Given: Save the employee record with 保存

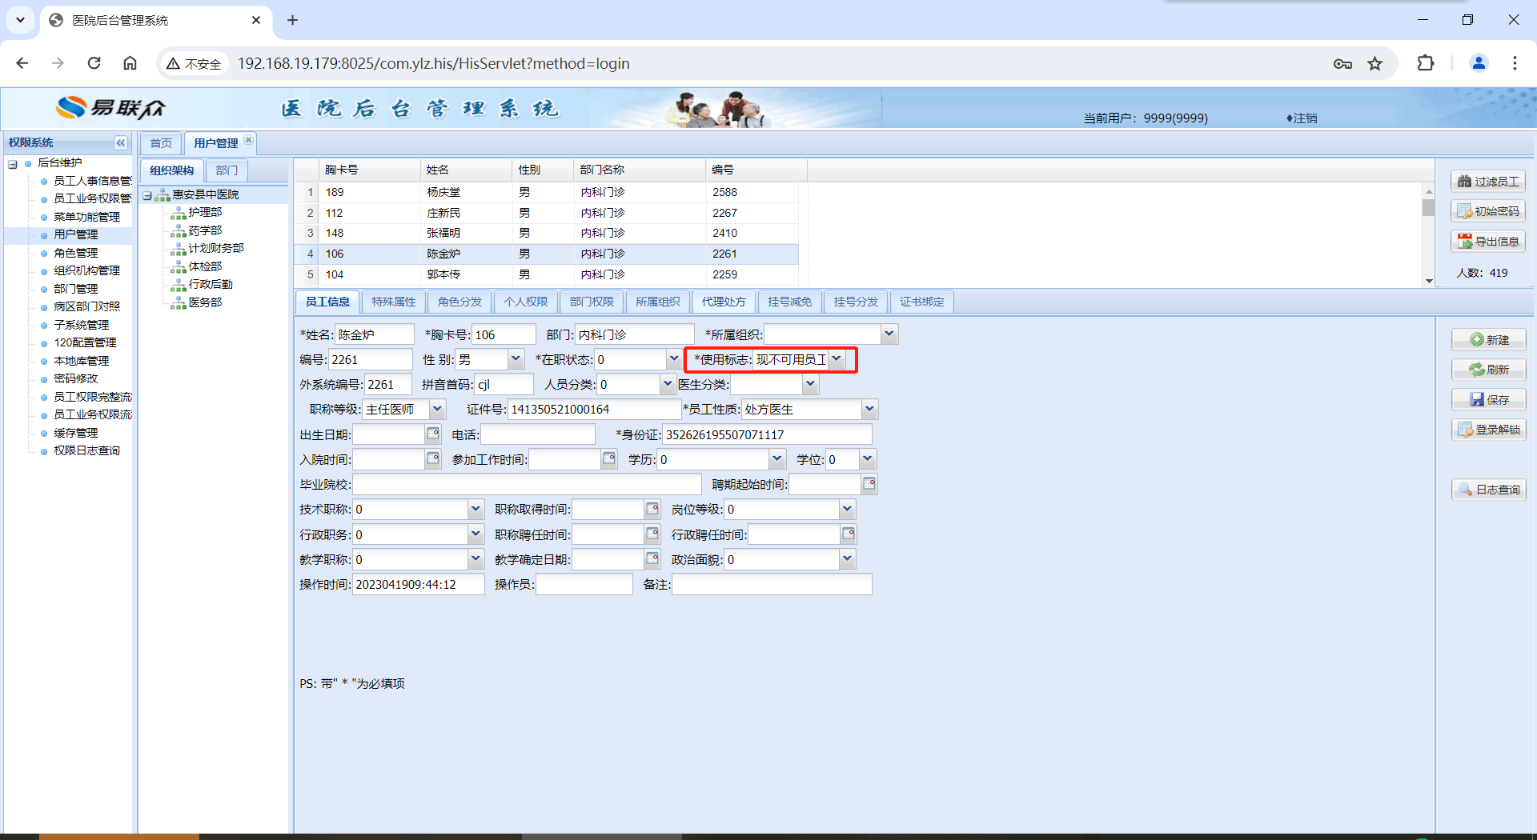Looking at the screenshot, I should (x=1489, y=399).
